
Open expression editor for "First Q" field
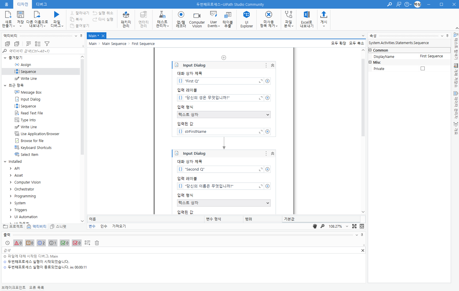click(261, 81)
